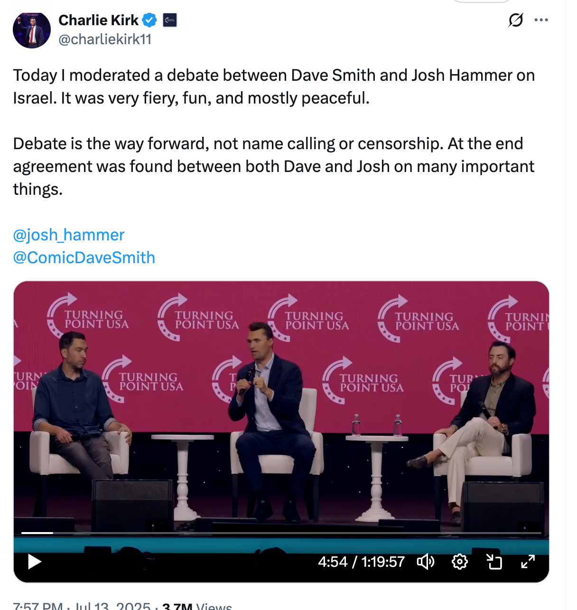577x610 pixels.
Task: Click the blue verified checkmark badge
Action: (x=150, y=20)
